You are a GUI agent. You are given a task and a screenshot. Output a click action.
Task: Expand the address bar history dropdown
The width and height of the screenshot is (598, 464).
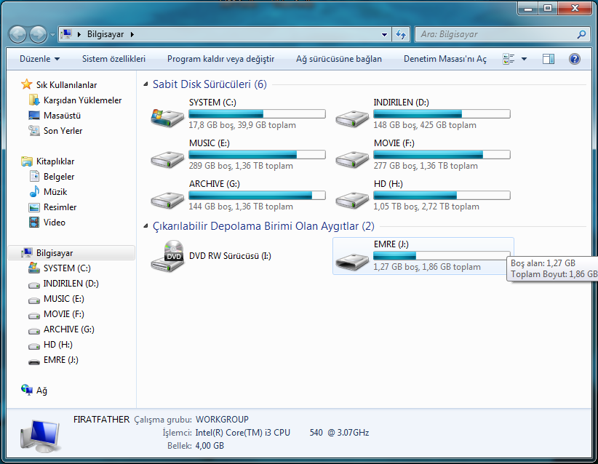click(385, 34)
